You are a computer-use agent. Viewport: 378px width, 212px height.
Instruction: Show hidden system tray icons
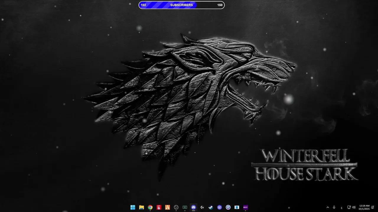pos(328,207)
